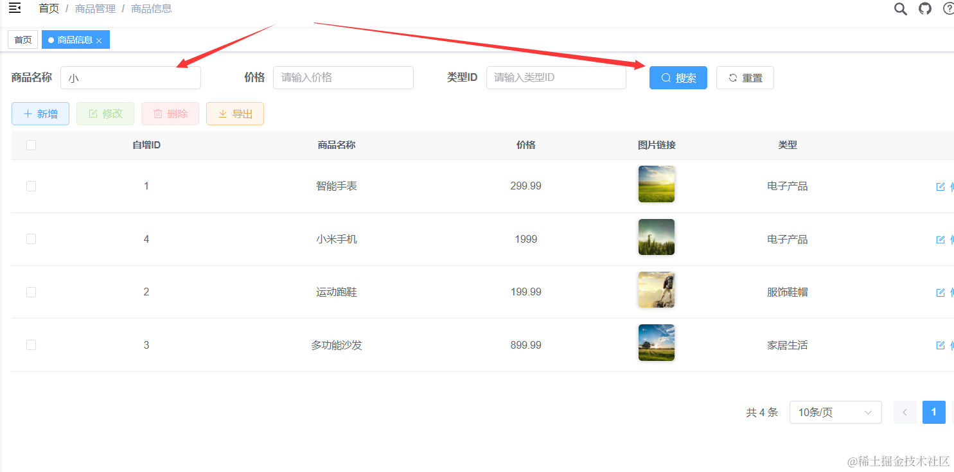Screen dimensions: 954x472
Task: Open the search magnifier icon in header
Action: (x=901, y=8)
